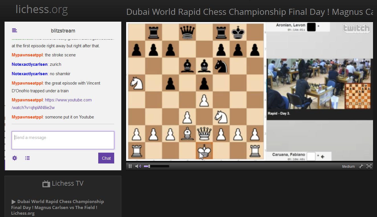The image size is (377, 217).
Task: Enter fullscreen mode on the stream
Action: click(369, 166)
